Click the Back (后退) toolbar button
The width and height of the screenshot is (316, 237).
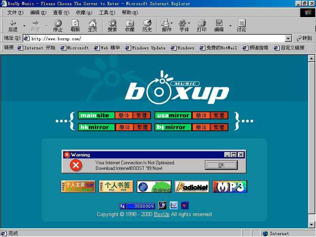(13, 26)
